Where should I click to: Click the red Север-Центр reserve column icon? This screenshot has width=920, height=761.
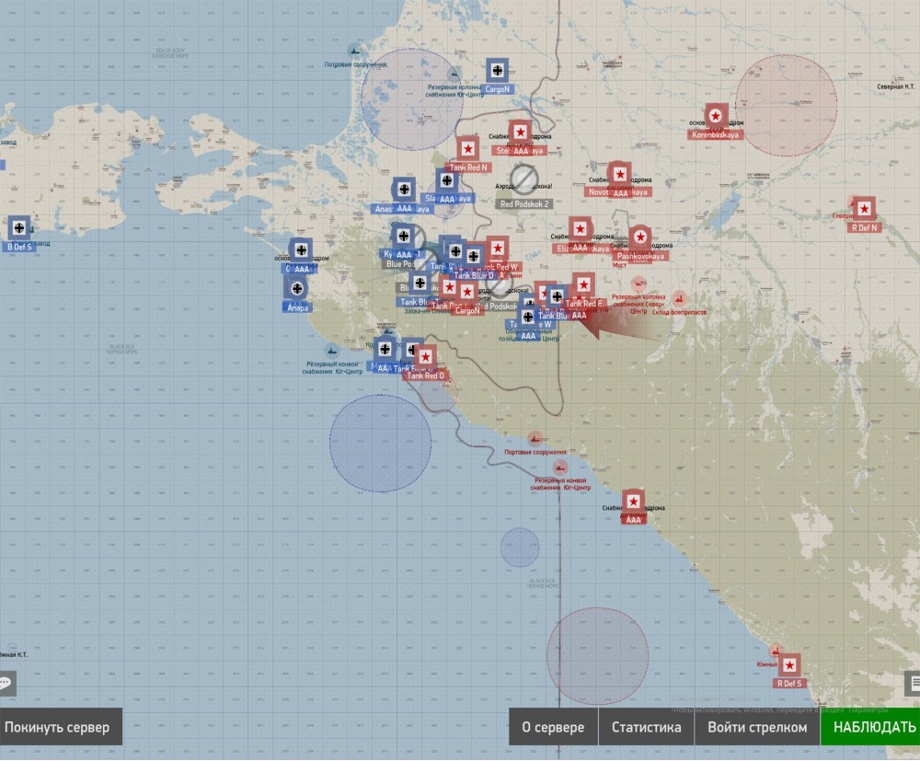(x=639, y=284)
